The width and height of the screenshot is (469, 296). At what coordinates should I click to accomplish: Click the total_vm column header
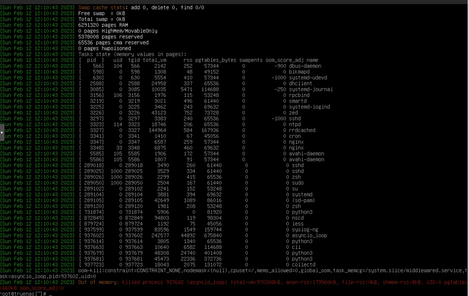tap(154, 60)
